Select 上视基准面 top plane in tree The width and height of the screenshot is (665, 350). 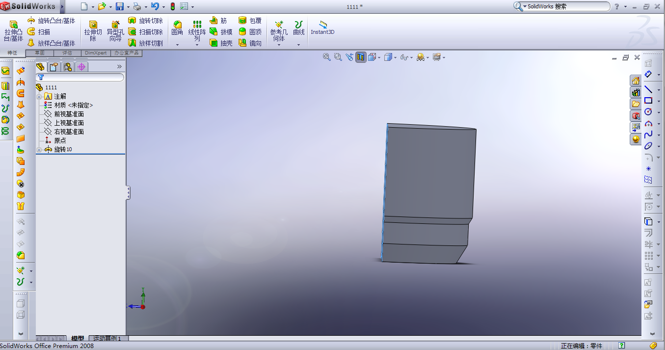(69, 123)
